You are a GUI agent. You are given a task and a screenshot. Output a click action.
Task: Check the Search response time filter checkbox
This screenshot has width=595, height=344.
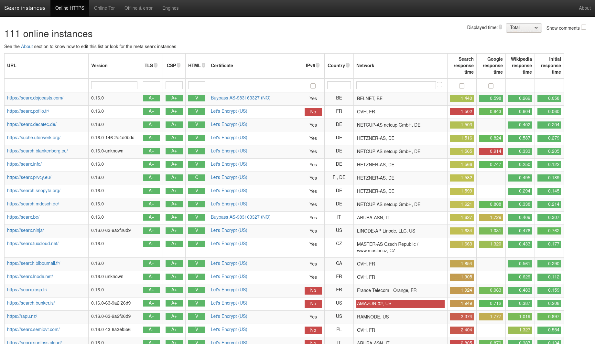click(462, 86)
